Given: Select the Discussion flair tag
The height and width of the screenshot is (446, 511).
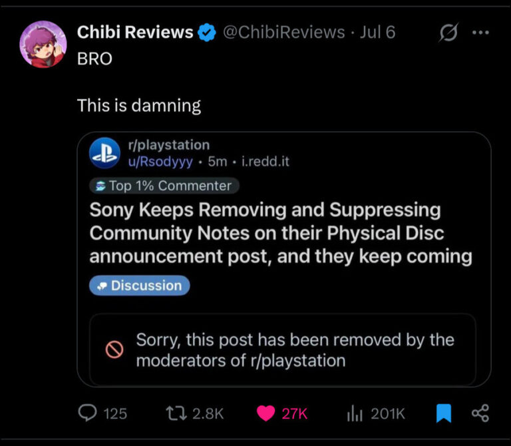Looking at the screenshot, I should (x=140, y=286).
